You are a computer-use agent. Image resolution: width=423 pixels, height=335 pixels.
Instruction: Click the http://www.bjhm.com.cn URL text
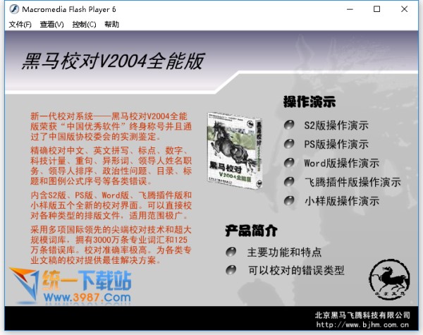[x=362, y=324]
